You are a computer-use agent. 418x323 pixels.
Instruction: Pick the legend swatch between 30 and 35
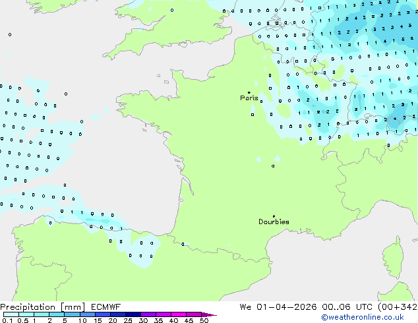click(x=148, y=314)
